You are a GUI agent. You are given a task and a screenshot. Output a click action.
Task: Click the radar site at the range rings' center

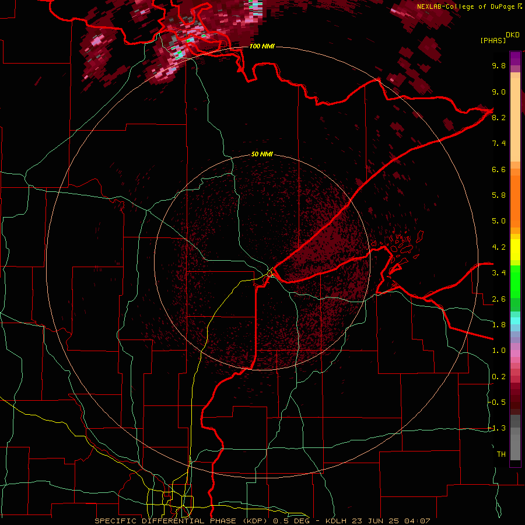coord(262,262)
